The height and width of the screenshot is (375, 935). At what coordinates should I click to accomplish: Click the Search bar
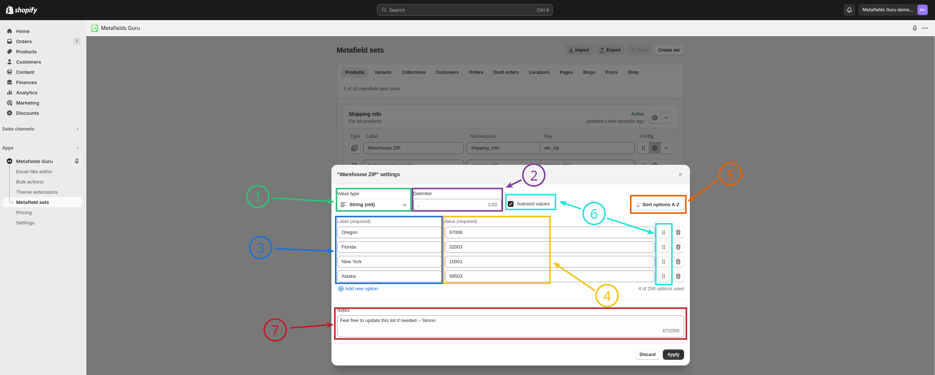coord(465,10)
